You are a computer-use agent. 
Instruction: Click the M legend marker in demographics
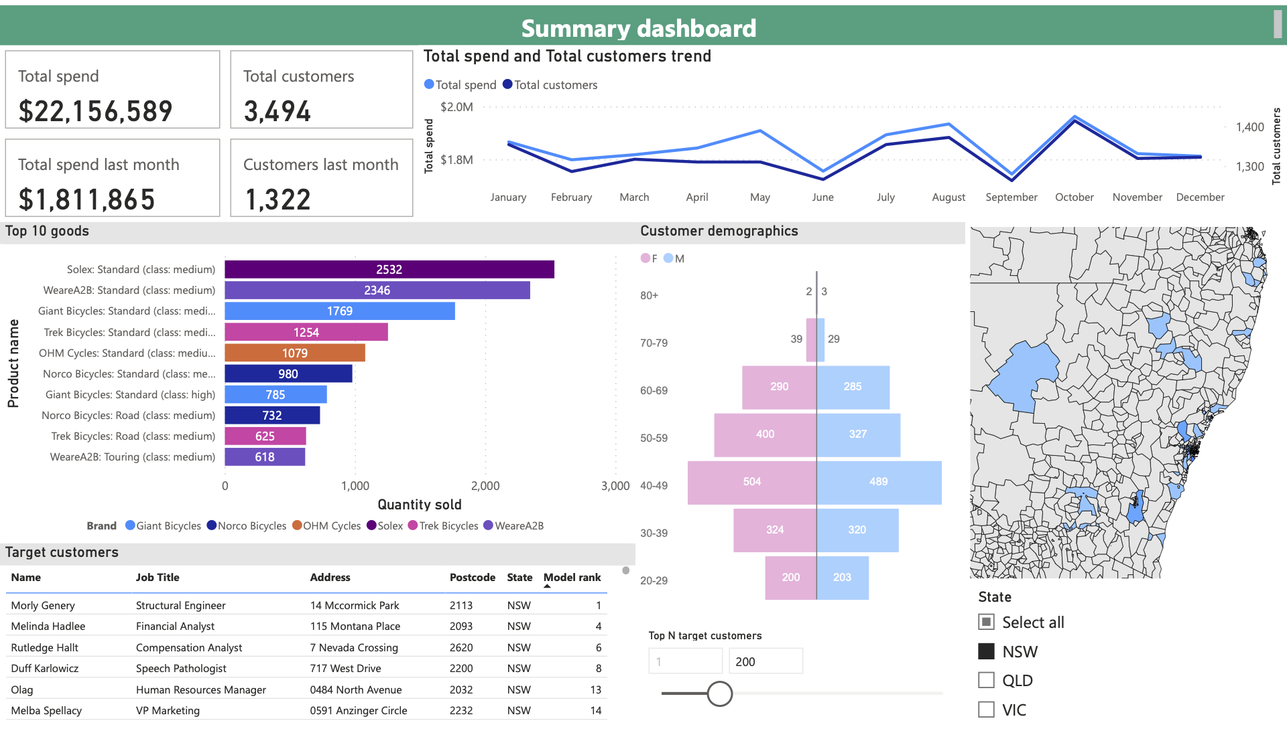point(668,258)
